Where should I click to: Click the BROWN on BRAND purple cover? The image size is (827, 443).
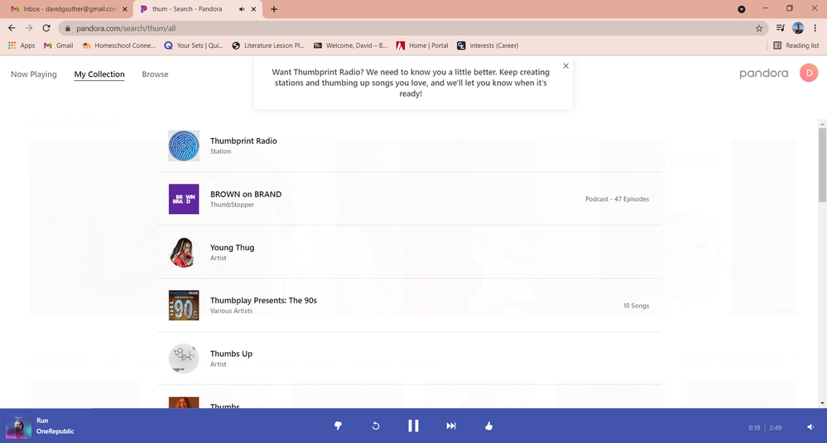tap(184, 199)
